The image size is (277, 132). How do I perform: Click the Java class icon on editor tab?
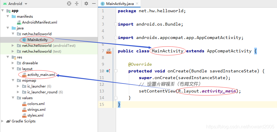tap(102, 4)
